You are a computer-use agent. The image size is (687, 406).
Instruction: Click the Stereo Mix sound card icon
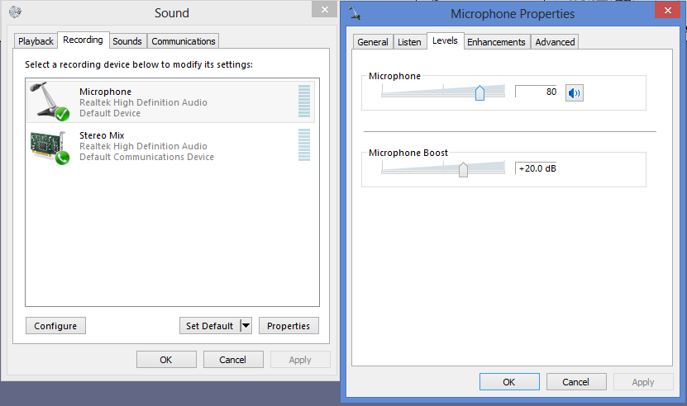[x=49, y=146]
